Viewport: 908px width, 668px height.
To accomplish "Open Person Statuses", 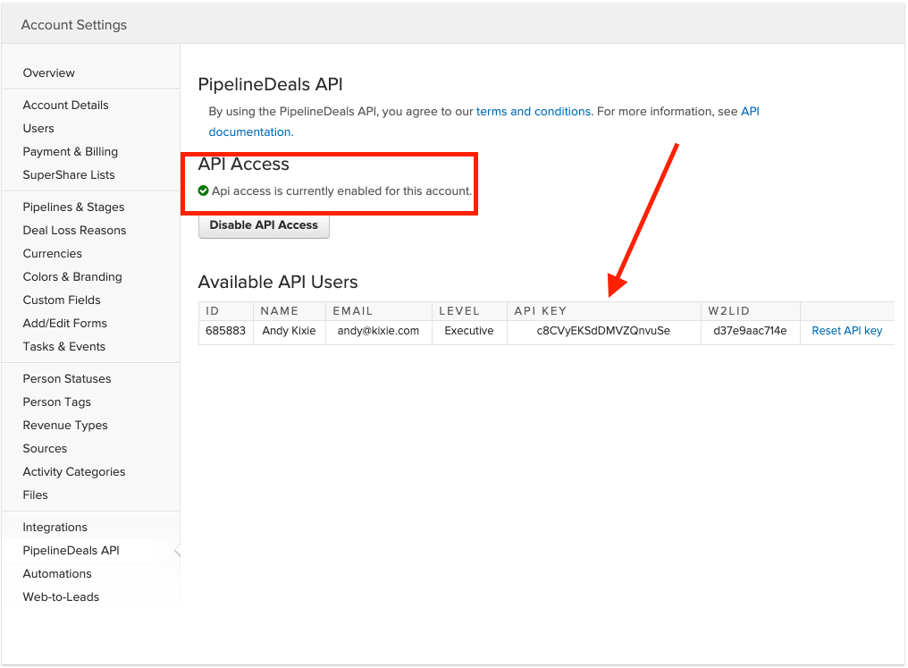I will pyautogui.click(x=67, y=378).
